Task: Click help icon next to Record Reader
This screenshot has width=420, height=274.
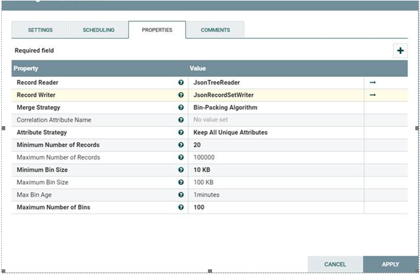Action: (x=181, y=83)
